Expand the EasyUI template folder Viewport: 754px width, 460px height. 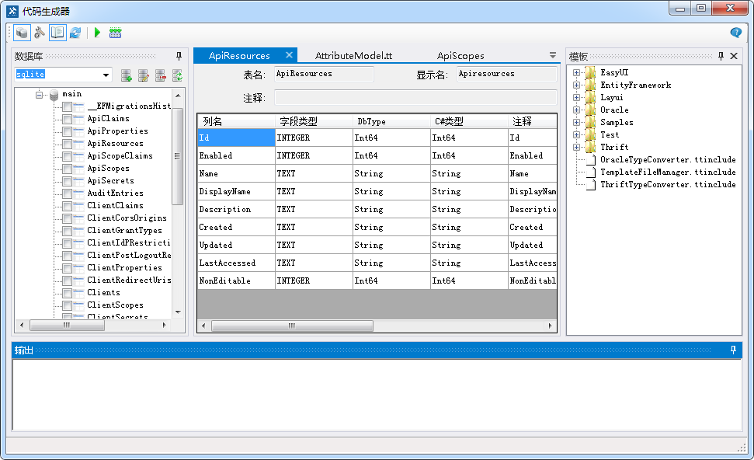tap(576, 73)
